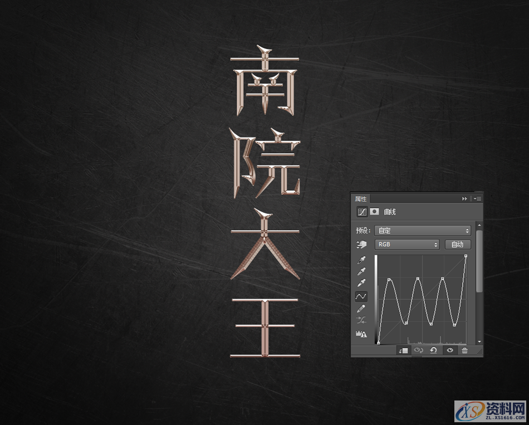
Task: Click the 自动 Auto button
Action: (458, 245)
